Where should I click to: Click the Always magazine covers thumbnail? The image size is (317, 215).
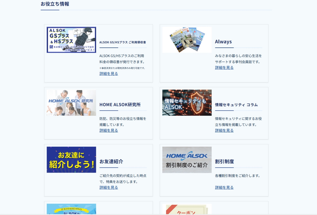(x=187, y=40)
